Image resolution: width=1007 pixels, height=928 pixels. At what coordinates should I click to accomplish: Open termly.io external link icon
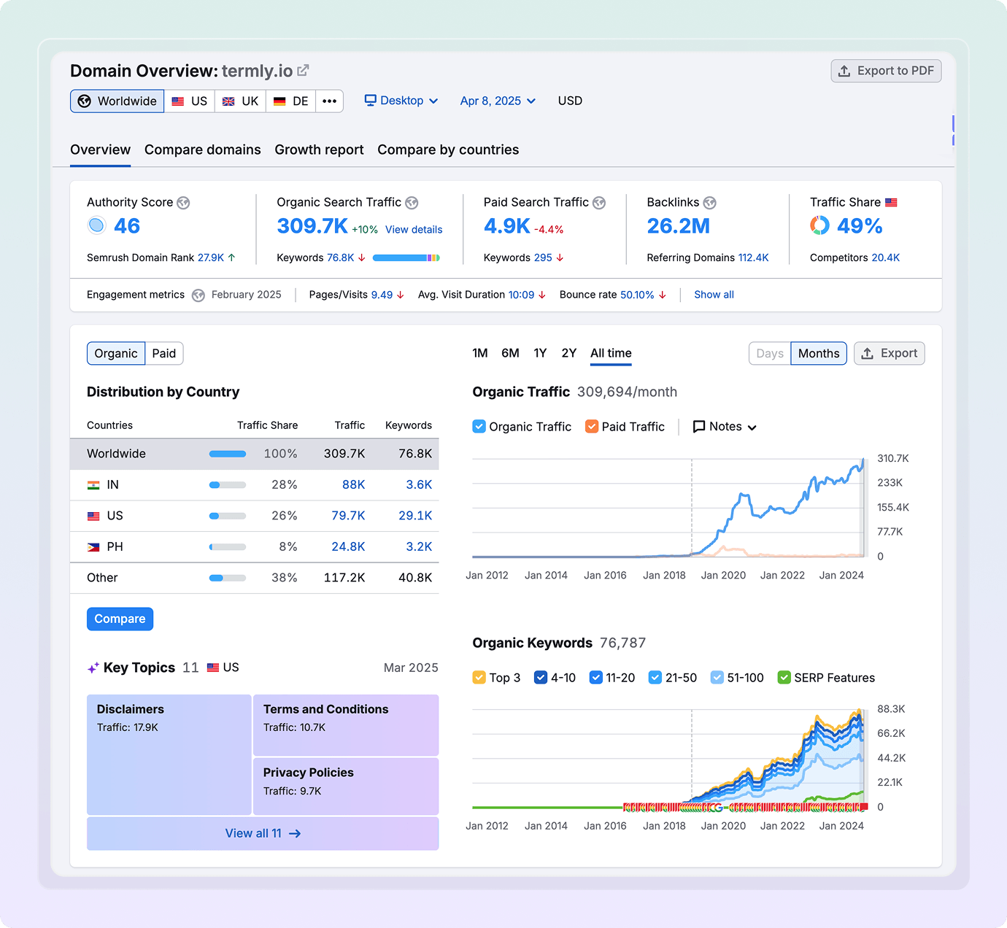point(303,71)
